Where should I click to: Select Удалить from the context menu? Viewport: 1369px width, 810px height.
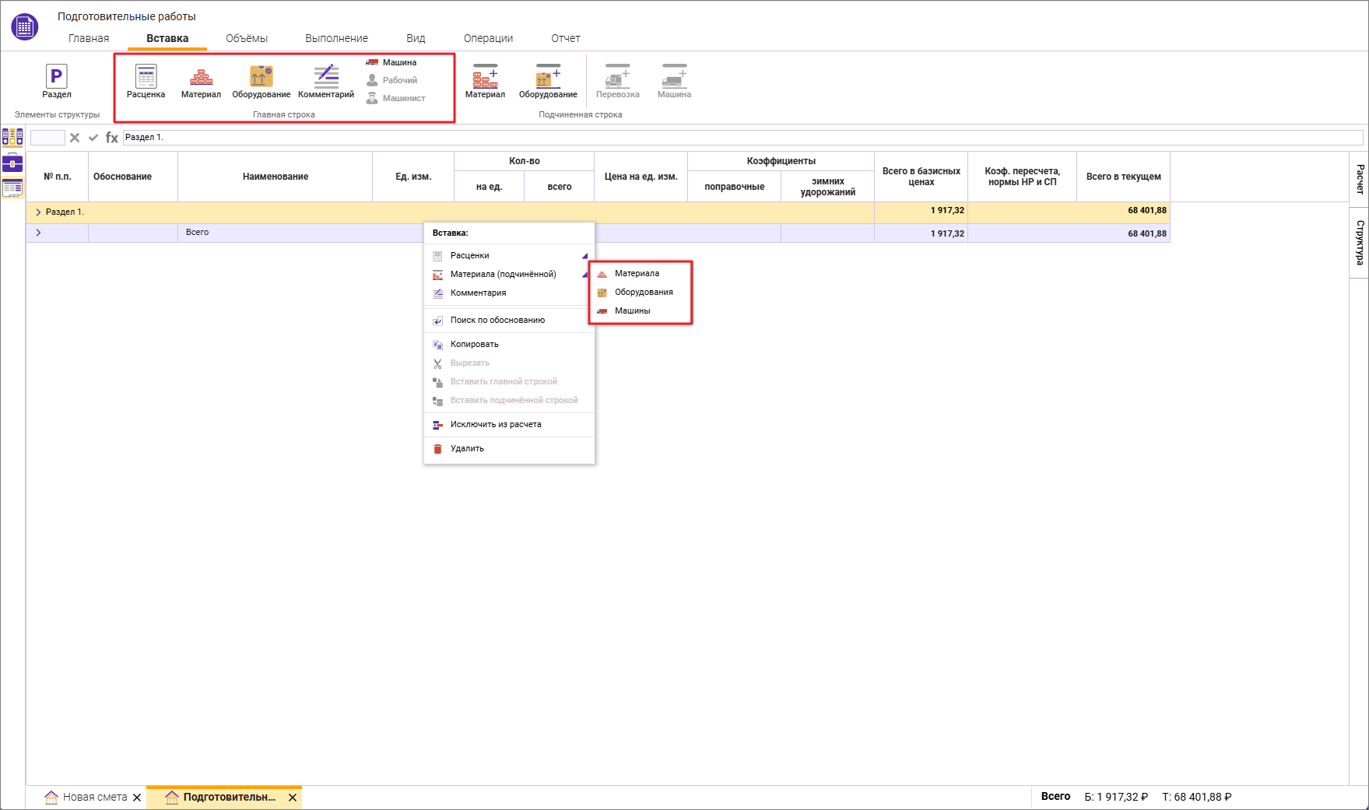click(467, 448)
